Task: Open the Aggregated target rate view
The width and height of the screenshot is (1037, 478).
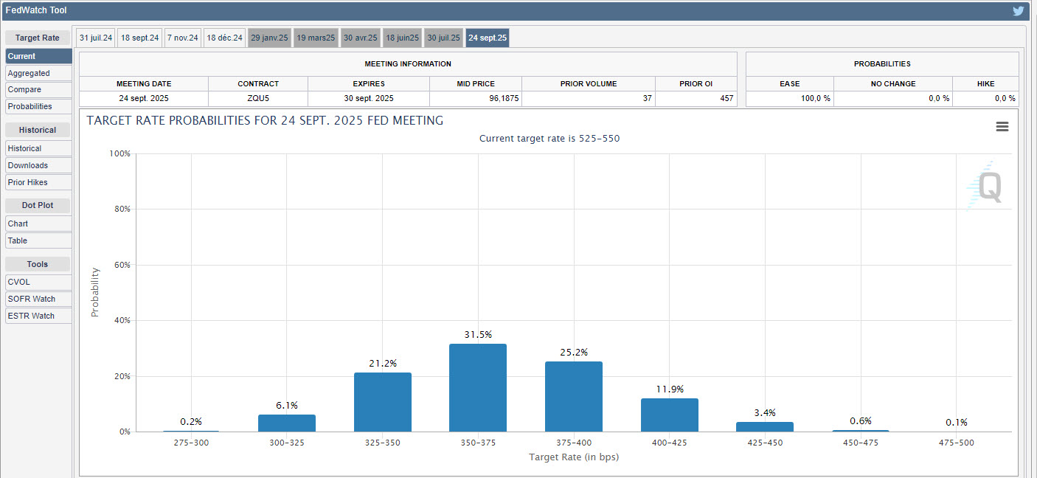Action: (38, 73)
